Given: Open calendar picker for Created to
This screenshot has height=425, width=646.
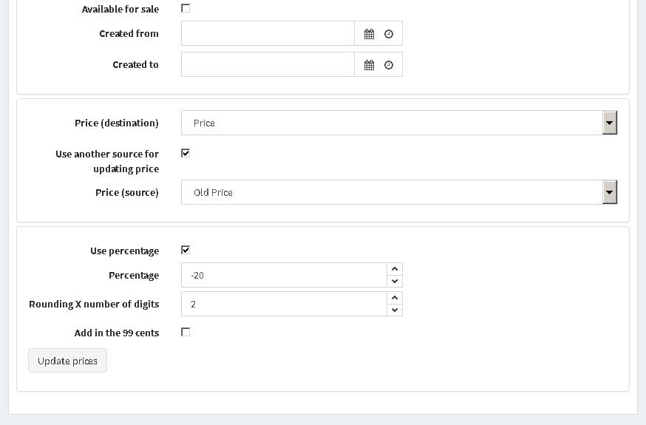Looking at the screenshot, I should pyautogui.click(x=369, y=64).
